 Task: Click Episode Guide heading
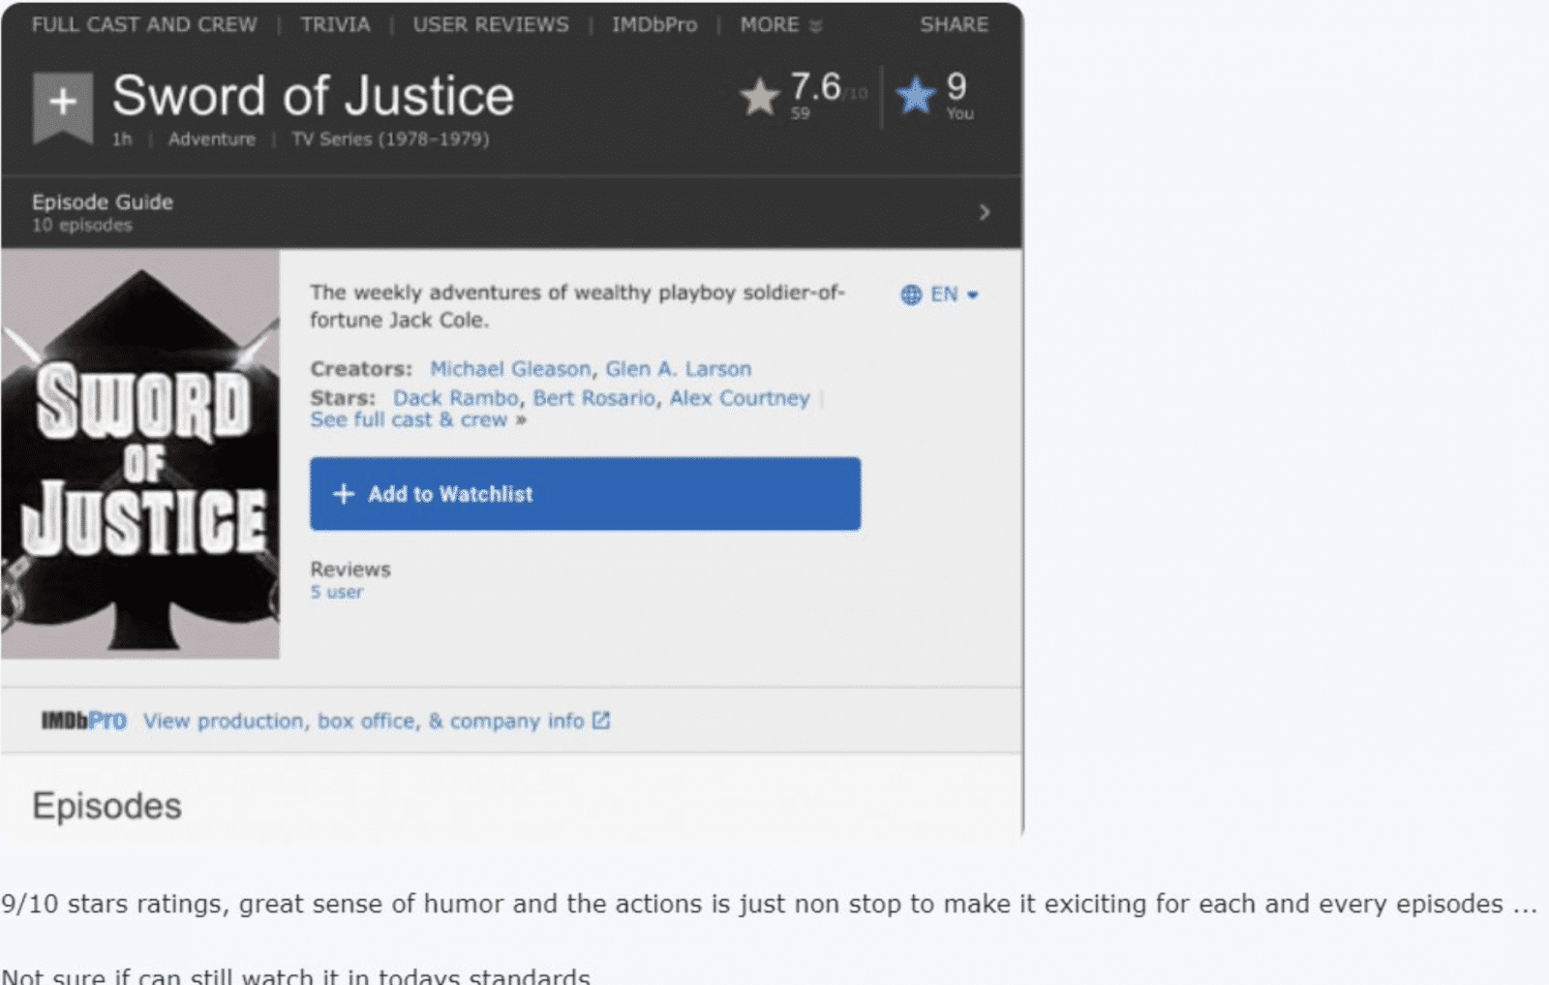point(103,202)
